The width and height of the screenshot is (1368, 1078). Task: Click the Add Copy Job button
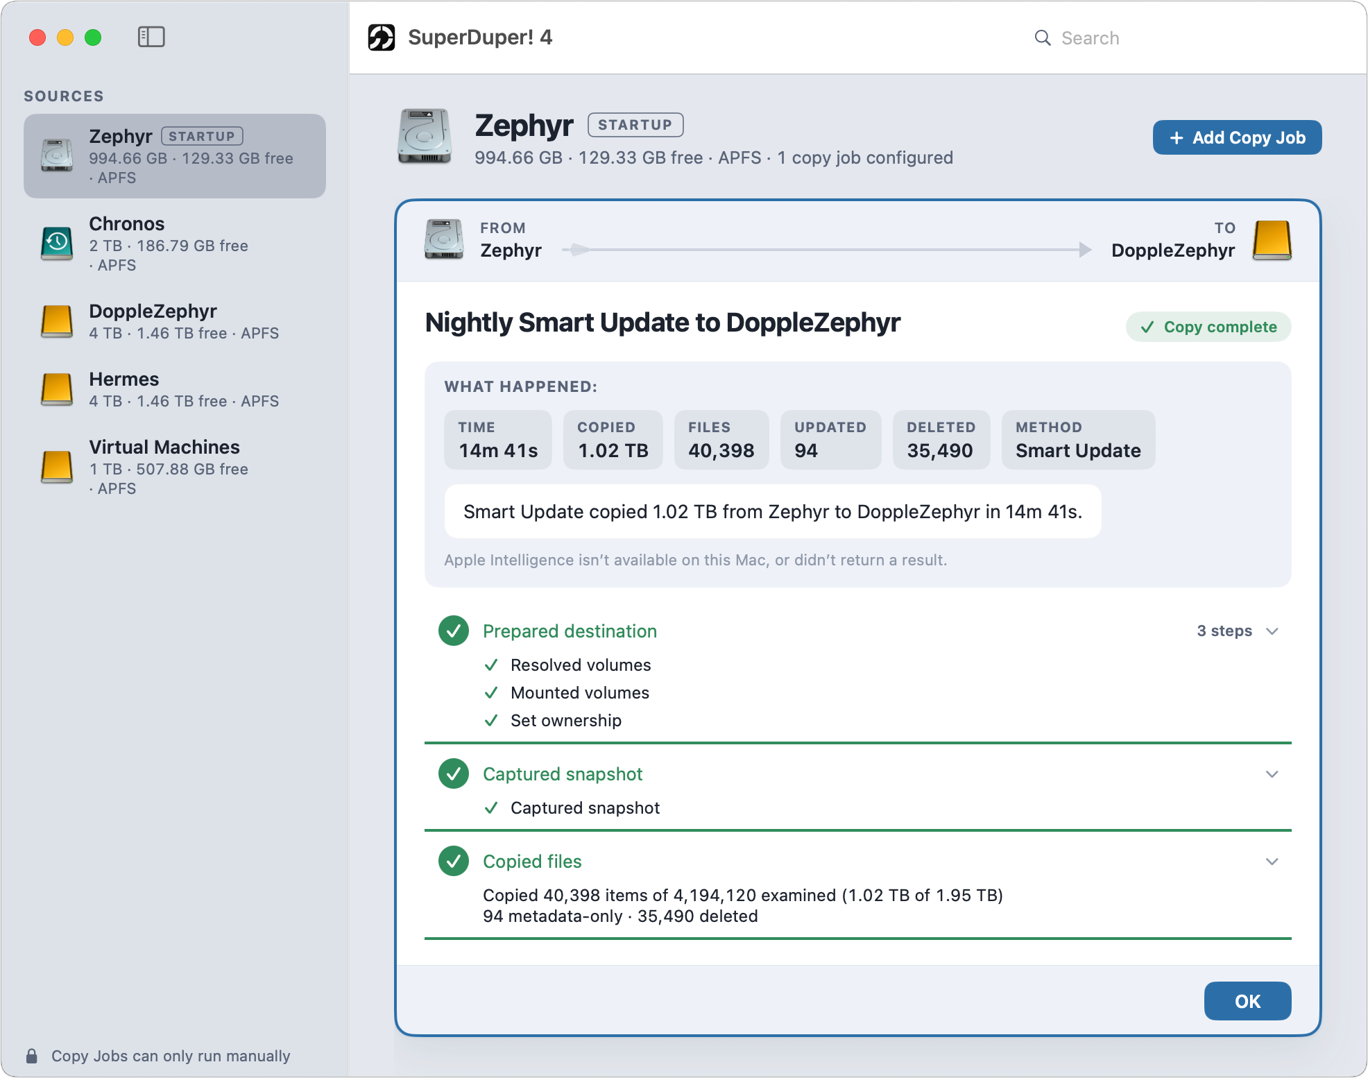click(x=1238, y=137)
